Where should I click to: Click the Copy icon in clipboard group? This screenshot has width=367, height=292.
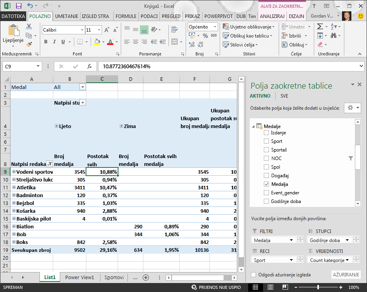tap(29, 36)
